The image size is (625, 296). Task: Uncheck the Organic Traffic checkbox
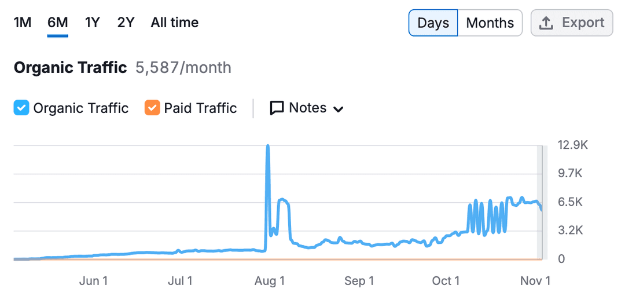pyautogui.click(x=21, y=108)
